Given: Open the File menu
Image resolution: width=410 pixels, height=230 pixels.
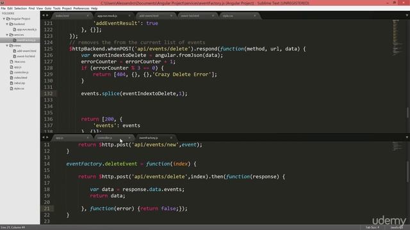Looking at the screenshot, I should (x=3, y=8).
